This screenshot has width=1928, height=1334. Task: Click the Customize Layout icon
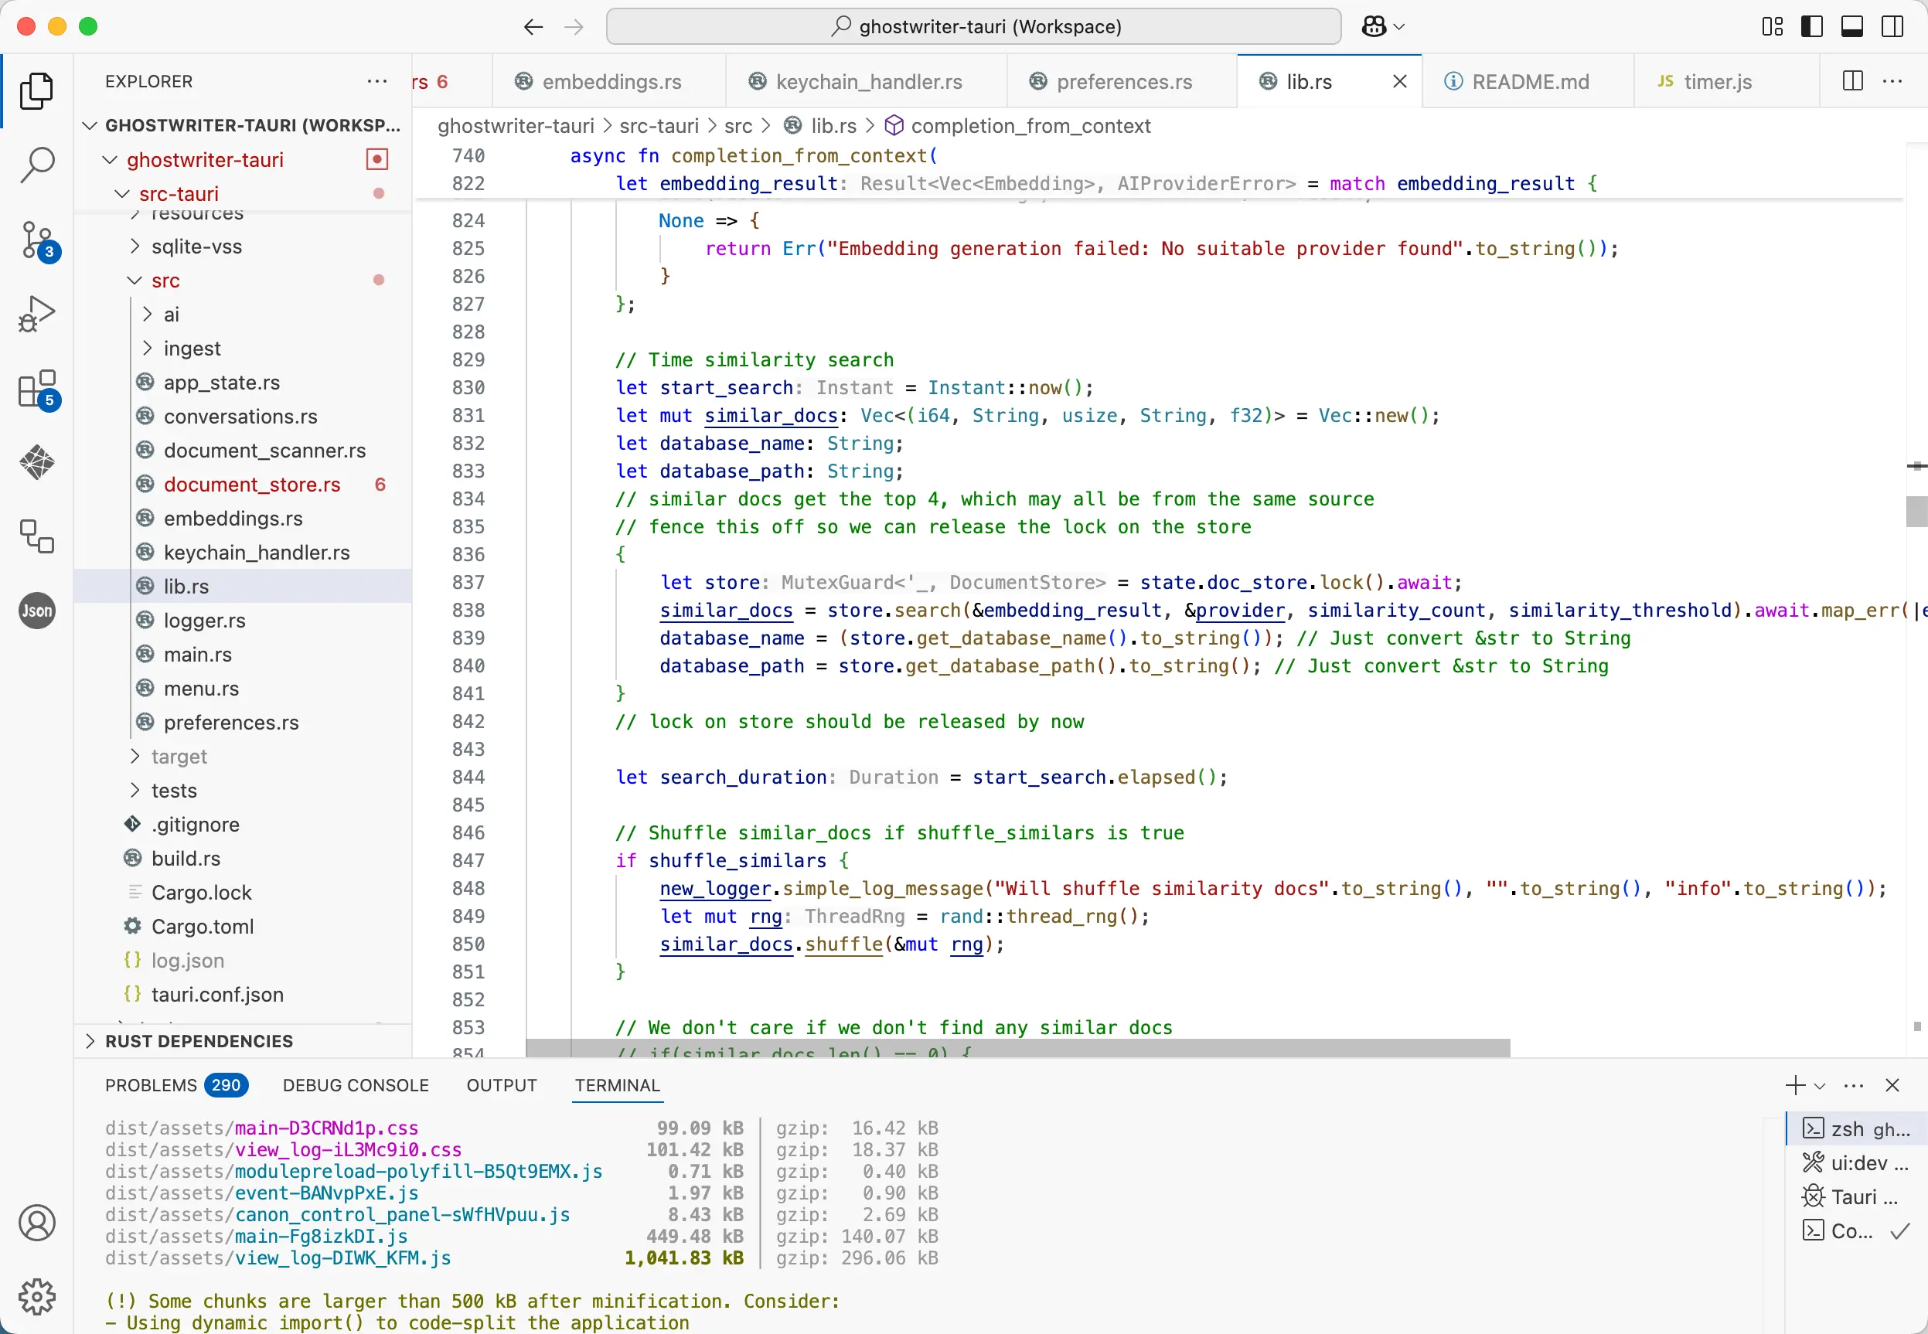click(x=1773, y=27)
